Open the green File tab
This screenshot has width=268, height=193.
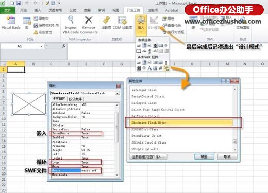[8, 10]
